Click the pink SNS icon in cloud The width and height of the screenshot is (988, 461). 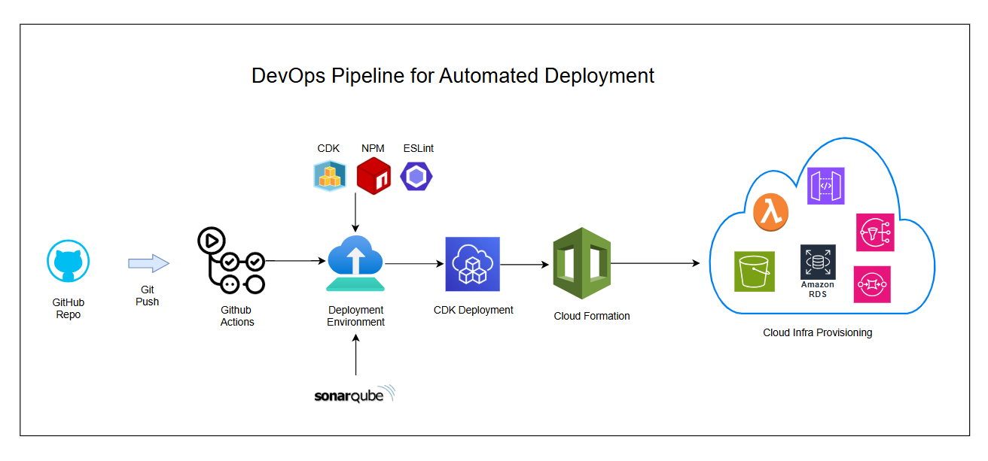point(875,232)
